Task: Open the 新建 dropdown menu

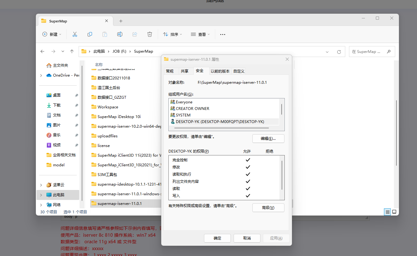Action: [52, 34]
